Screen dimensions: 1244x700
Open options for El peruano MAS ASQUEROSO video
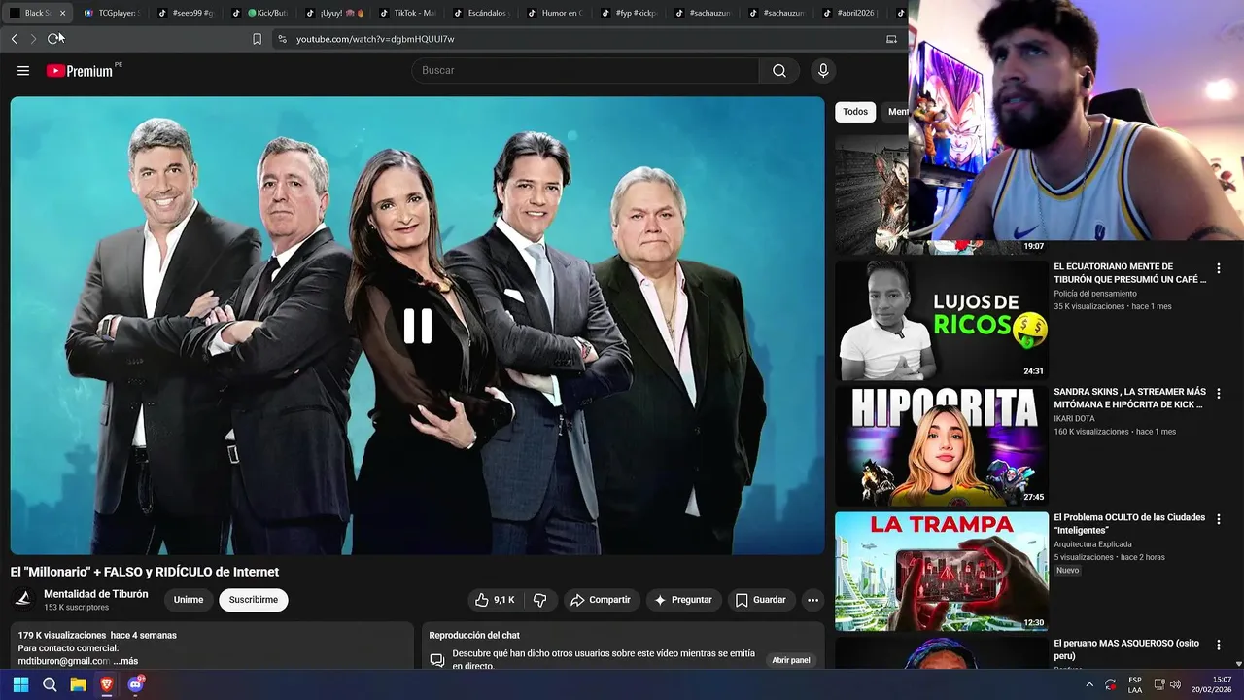tap(1219, 645)
